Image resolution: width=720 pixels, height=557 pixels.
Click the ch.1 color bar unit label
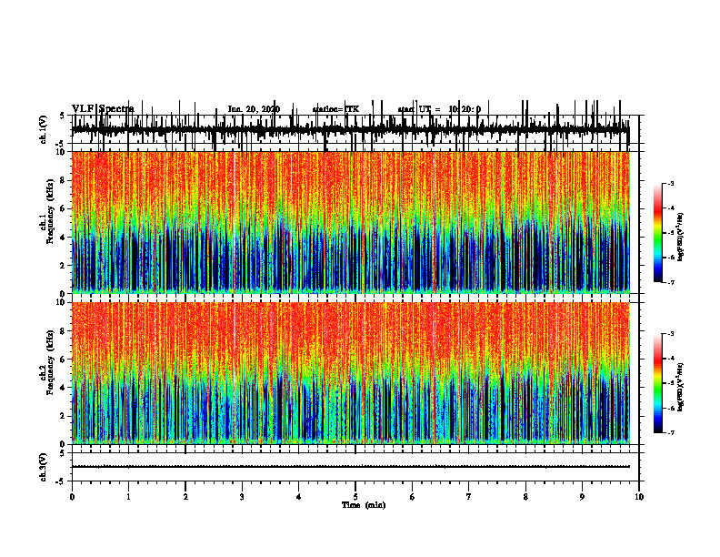pos(681,237)
